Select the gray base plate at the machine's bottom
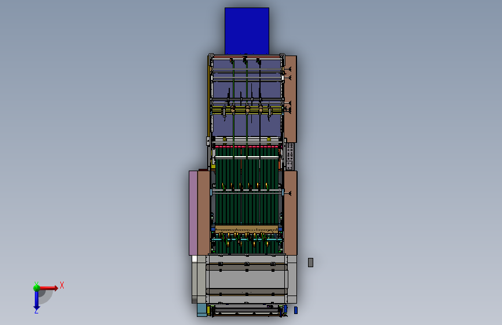 (x=247, y=279)
